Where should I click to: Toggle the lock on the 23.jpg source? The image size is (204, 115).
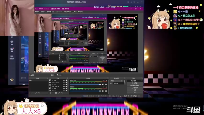point(66,80)
